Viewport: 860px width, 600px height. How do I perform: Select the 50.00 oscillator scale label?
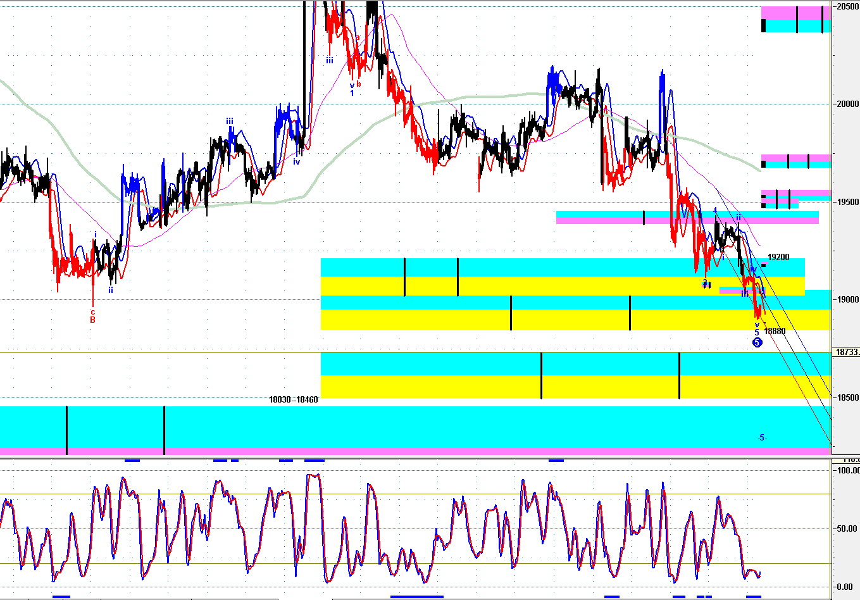848,528
